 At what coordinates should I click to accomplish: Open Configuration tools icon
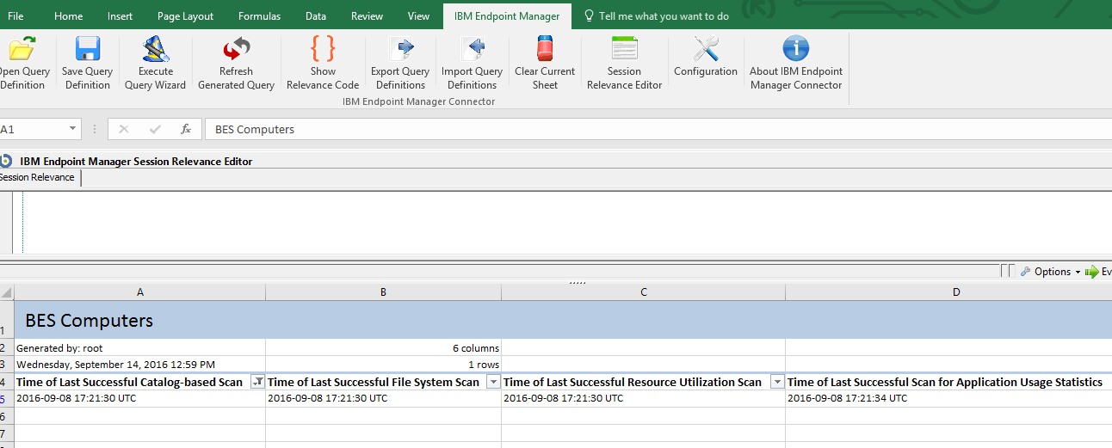(706, 48)
